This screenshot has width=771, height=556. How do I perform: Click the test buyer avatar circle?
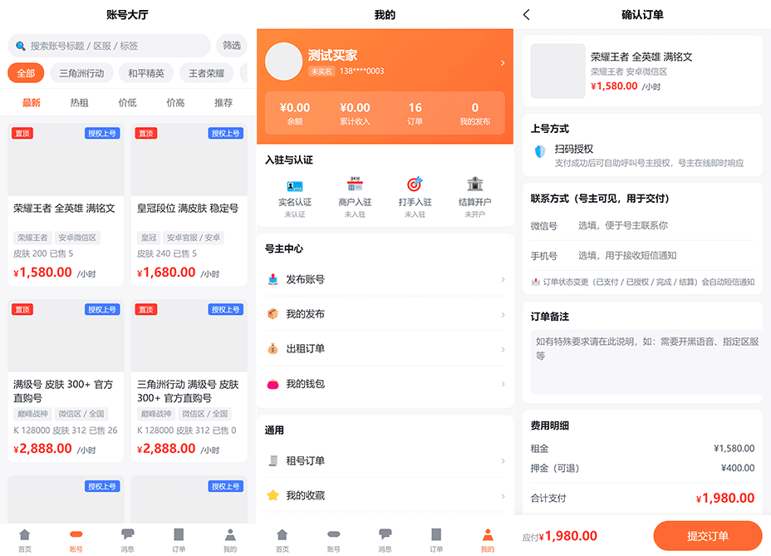click(283, 62)
